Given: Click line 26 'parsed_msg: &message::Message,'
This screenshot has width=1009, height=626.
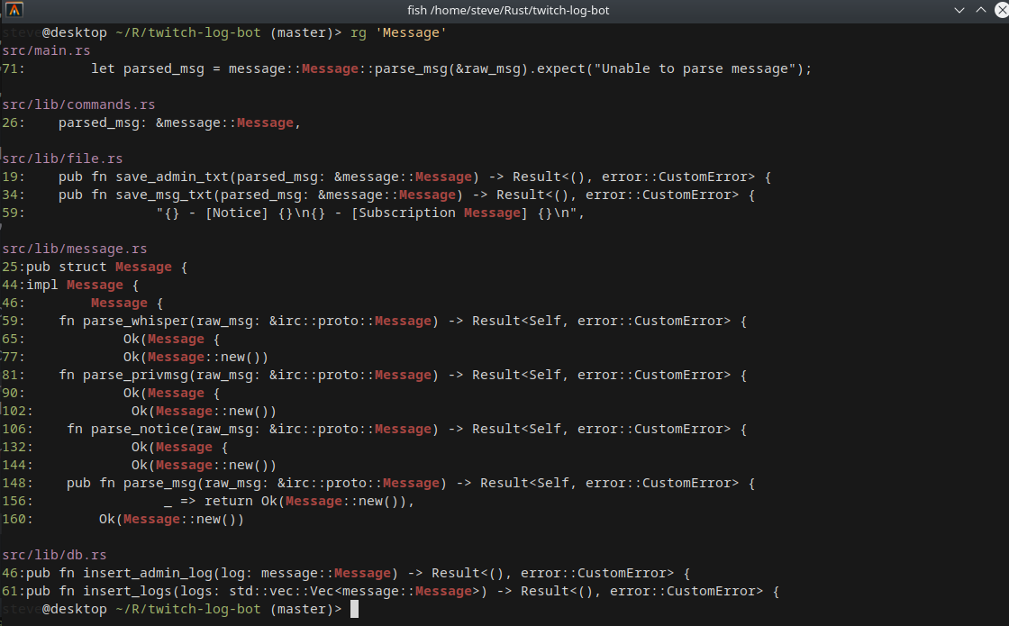Looking at the screenshot, I should [x=152, y=122].
